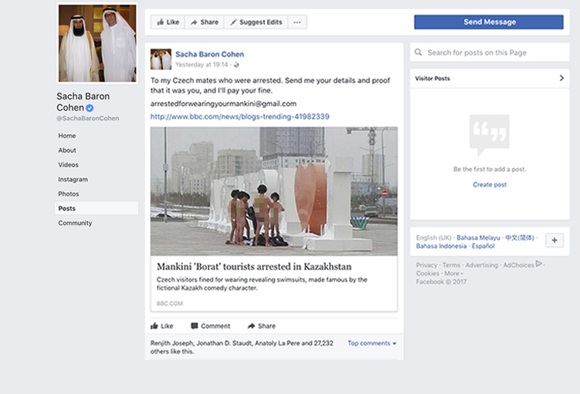The image size is (580, 394).
Task: Click the plus button to add language
Action: pyautogui.click(x=554, y=241)
